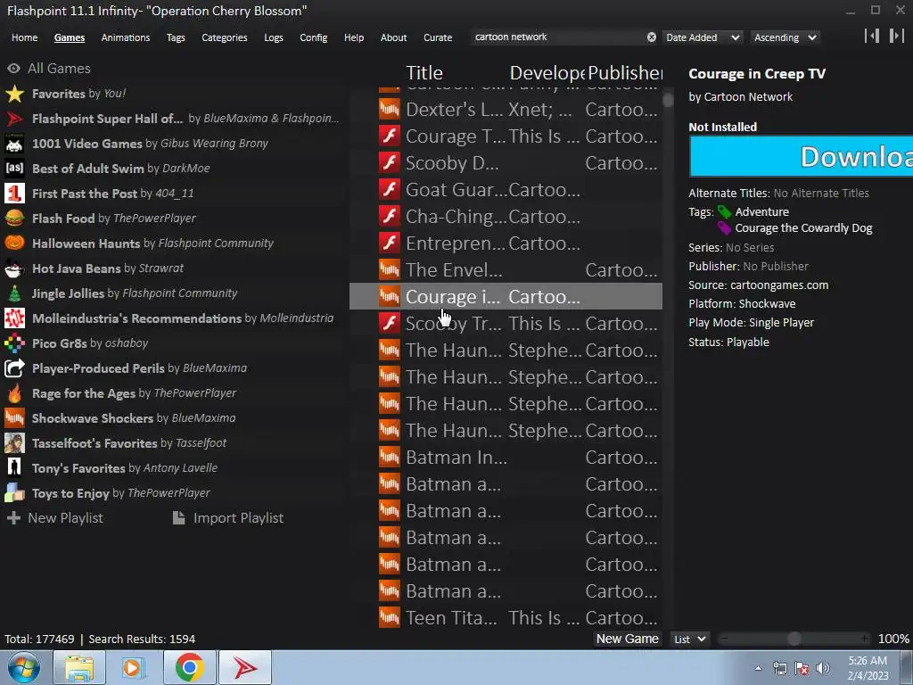Collapse the left sidebar panel icon
913x685 pixels.
872,36
